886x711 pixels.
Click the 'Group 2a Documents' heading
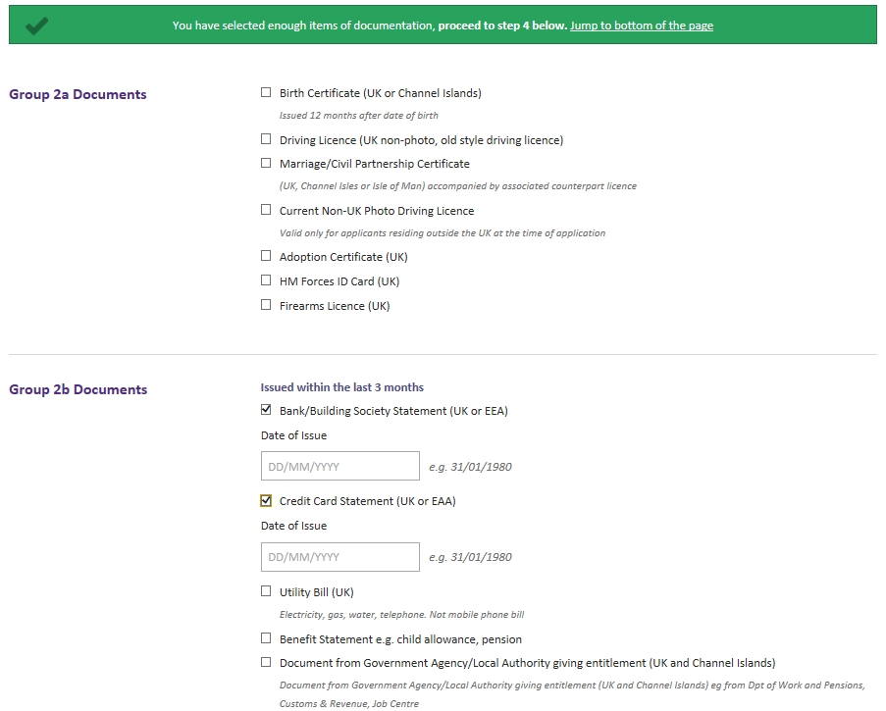[x=78, y=94]
